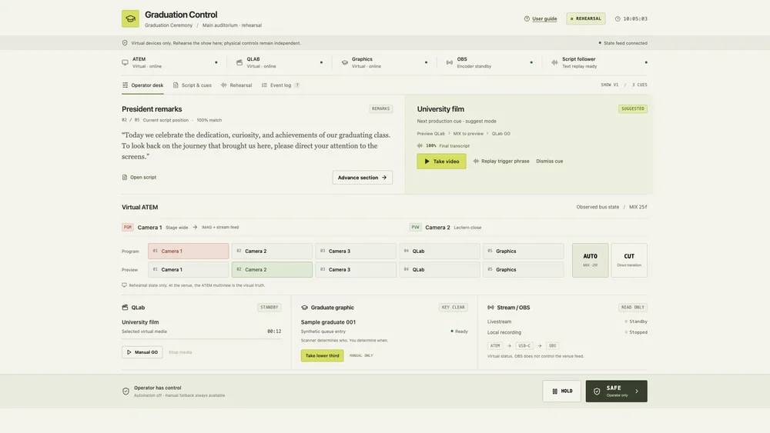Switch to the Operator desk tab
The width and height of the screenshot is (770, 433).
(x=143, y=85)
